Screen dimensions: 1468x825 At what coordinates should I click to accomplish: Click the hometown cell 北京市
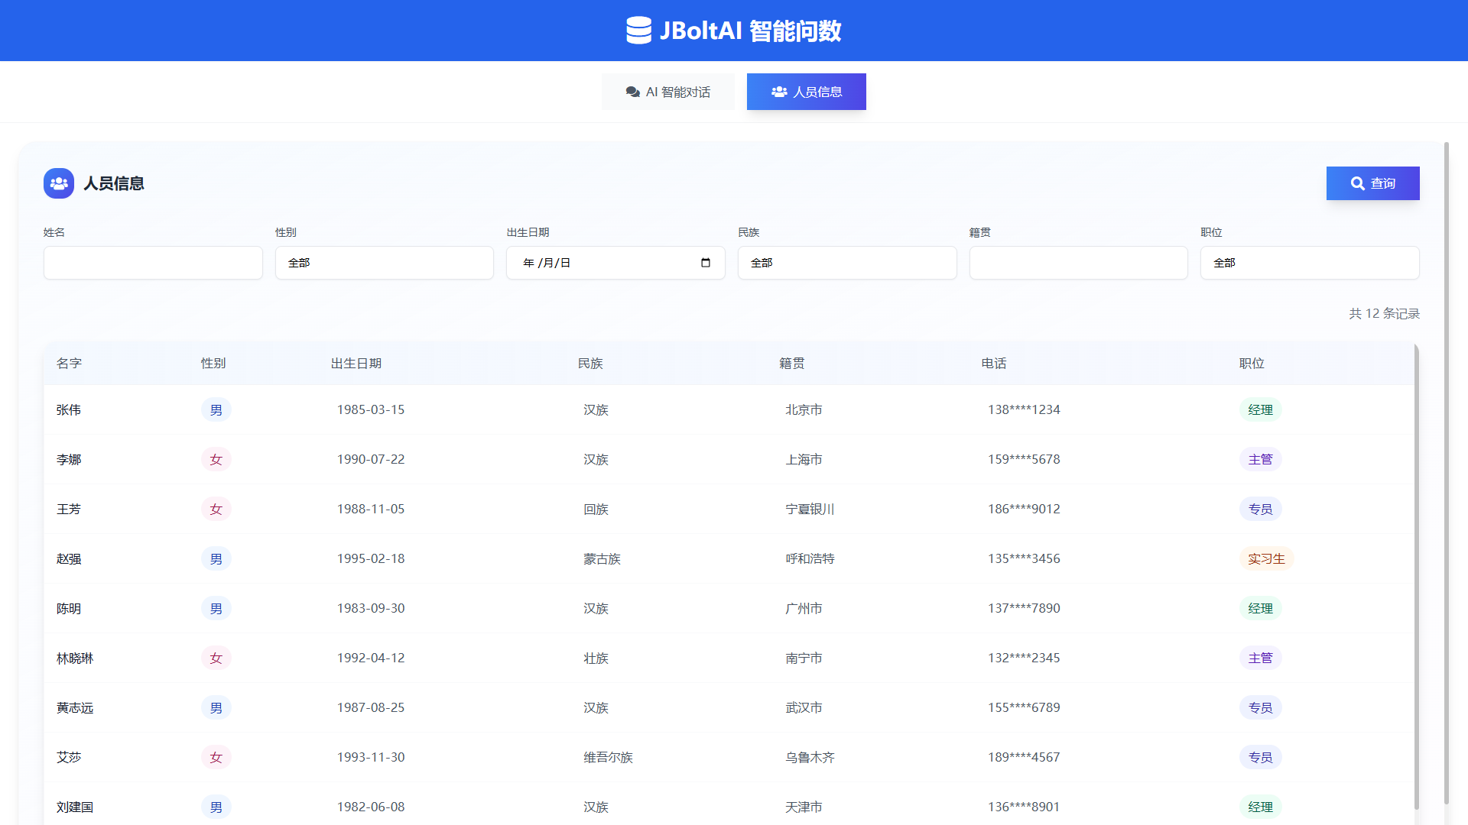[804, 410]
